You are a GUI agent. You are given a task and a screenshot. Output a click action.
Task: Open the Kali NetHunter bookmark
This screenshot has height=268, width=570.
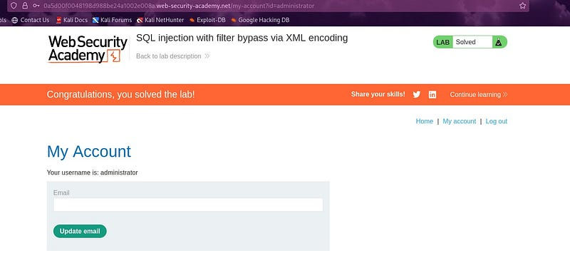(x=160, y=20)
